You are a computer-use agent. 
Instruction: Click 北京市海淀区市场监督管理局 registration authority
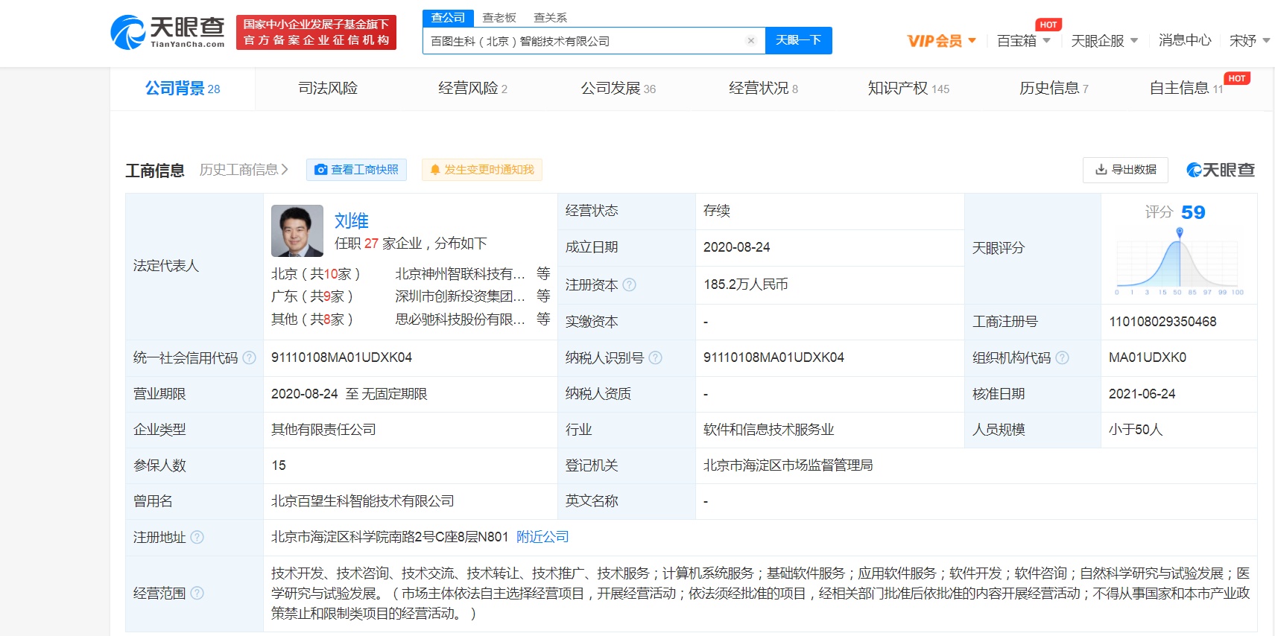click(788, 465)
